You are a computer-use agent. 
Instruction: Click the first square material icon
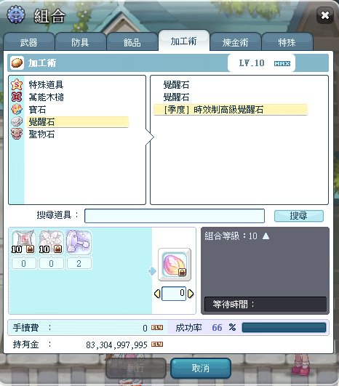pyautogui.click(x=24, y=242)
